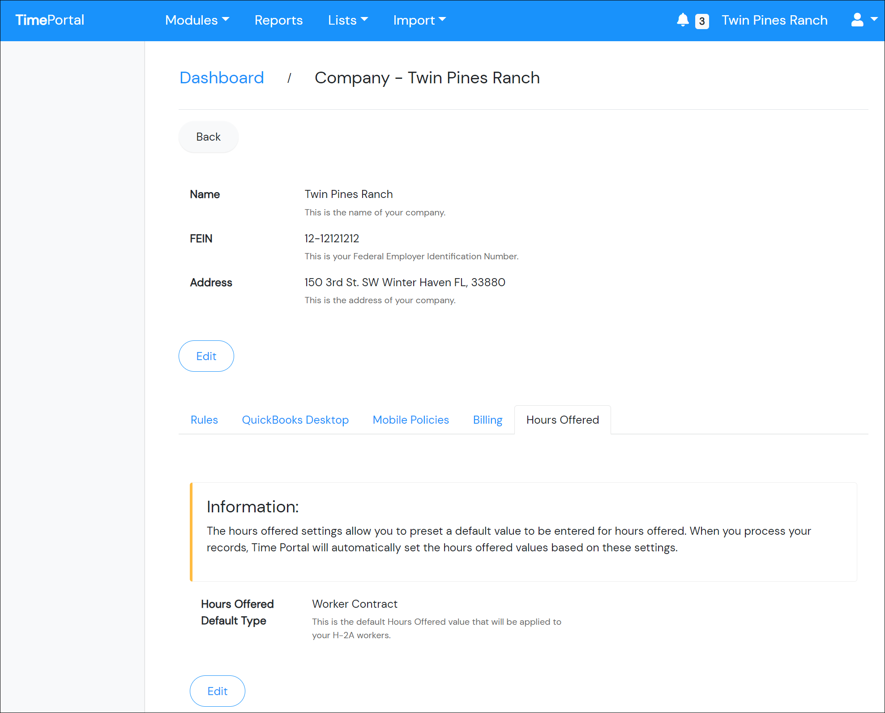
Task: Click Edit under Hours Offered Default Type
Action: (x=217, y=691)
